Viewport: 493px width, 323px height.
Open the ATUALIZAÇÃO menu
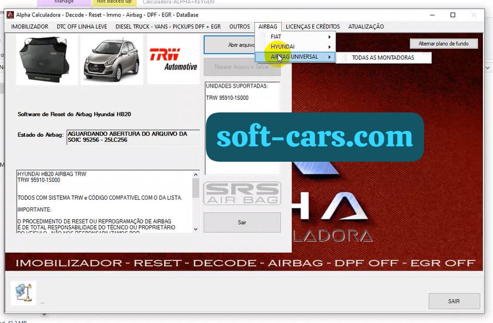point(366,27)
